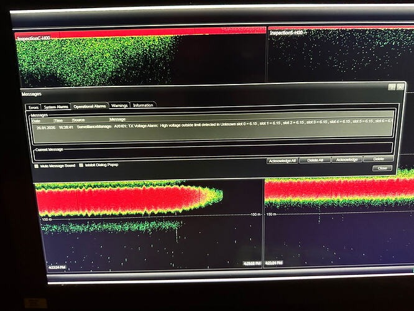The width and height of the screenshot is (414, 311).
Task: Select the InspectionC-H00 echogram panel title
Action: 34,39
